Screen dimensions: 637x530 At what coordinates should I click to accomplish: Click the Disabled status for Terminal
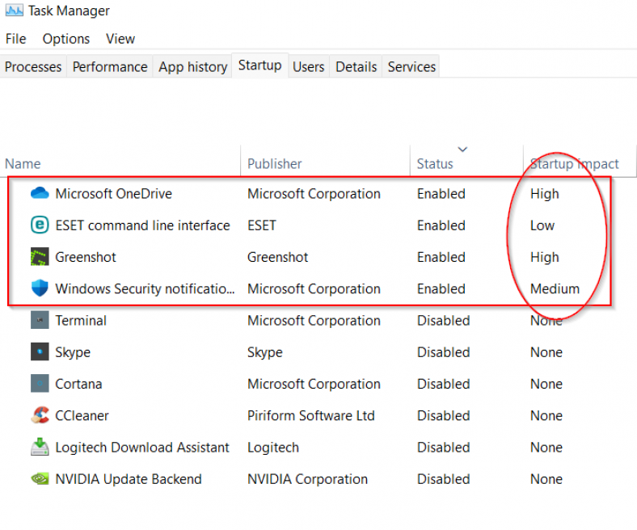(x=444, y=320)
